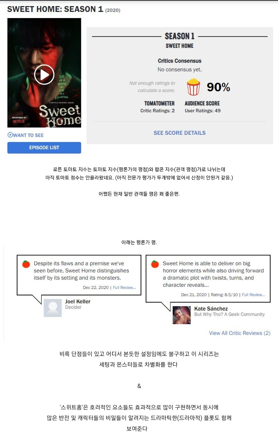Click Kate Sánchez's profile photo
Image resolution: width=278 pixels, height=443 pixels.
[182, 315]
